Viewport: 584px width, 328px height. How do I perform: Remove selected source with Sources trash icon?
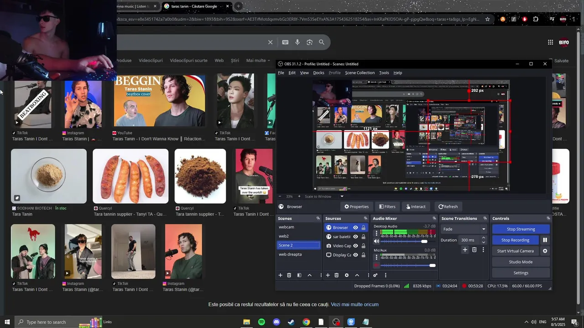pos(337,275)
